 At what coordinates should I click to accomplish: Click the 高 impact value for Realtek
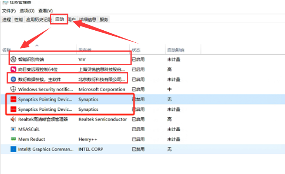pos(169,119)
